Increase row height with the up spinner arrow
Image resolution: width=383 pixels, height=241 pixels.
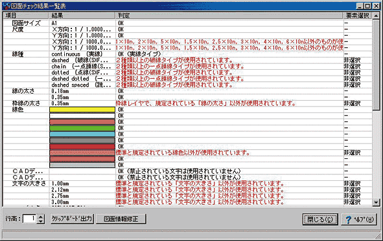point(41,216)
